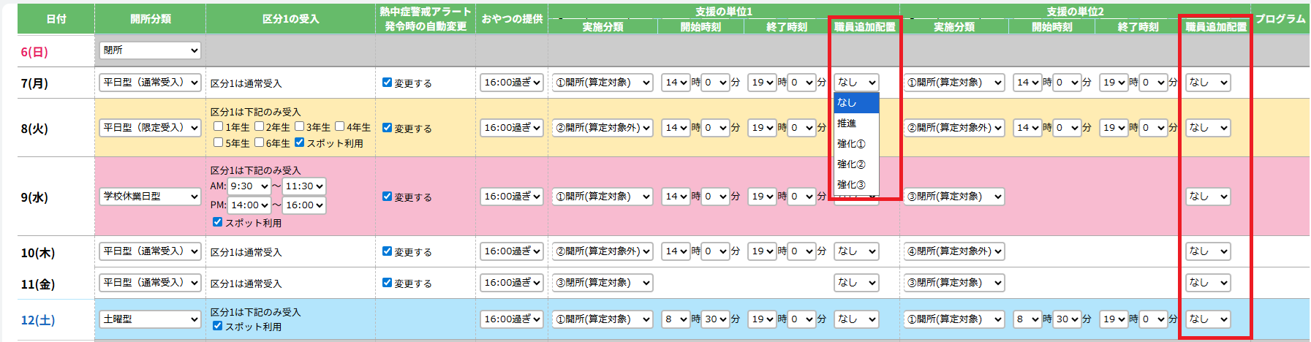Open the 土曜型 dropdown for 12(土)
The height and width of the screenshot is (342, 1311).
(150, 319)
